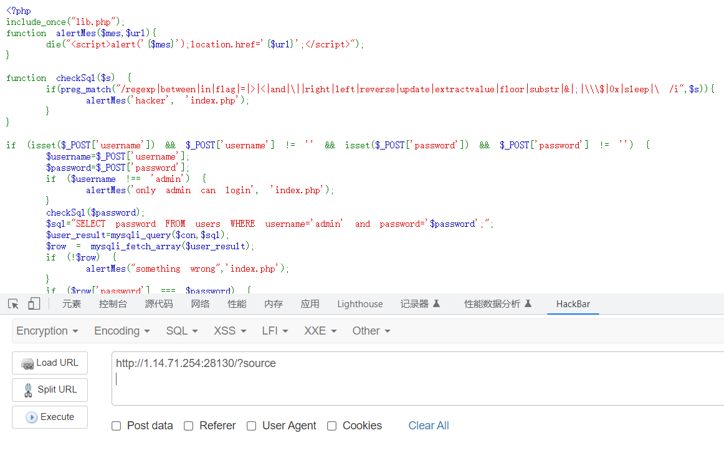The width and height of the screenshot is (724, 453).
Task: Expand the XXE dropdown menu
Action: [320, 331]
